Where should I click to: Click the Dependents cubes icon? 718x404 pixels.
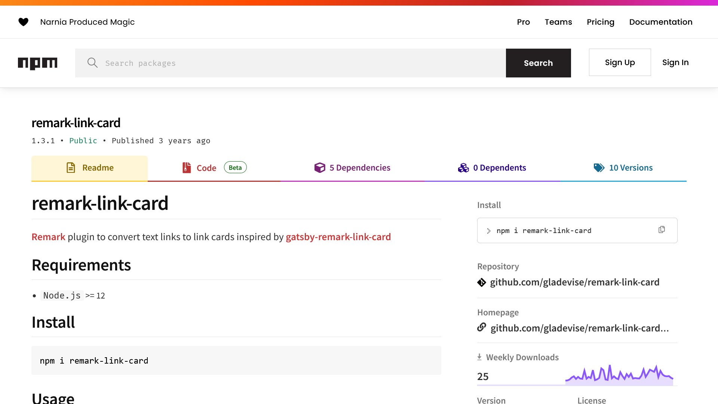[463, 168]
